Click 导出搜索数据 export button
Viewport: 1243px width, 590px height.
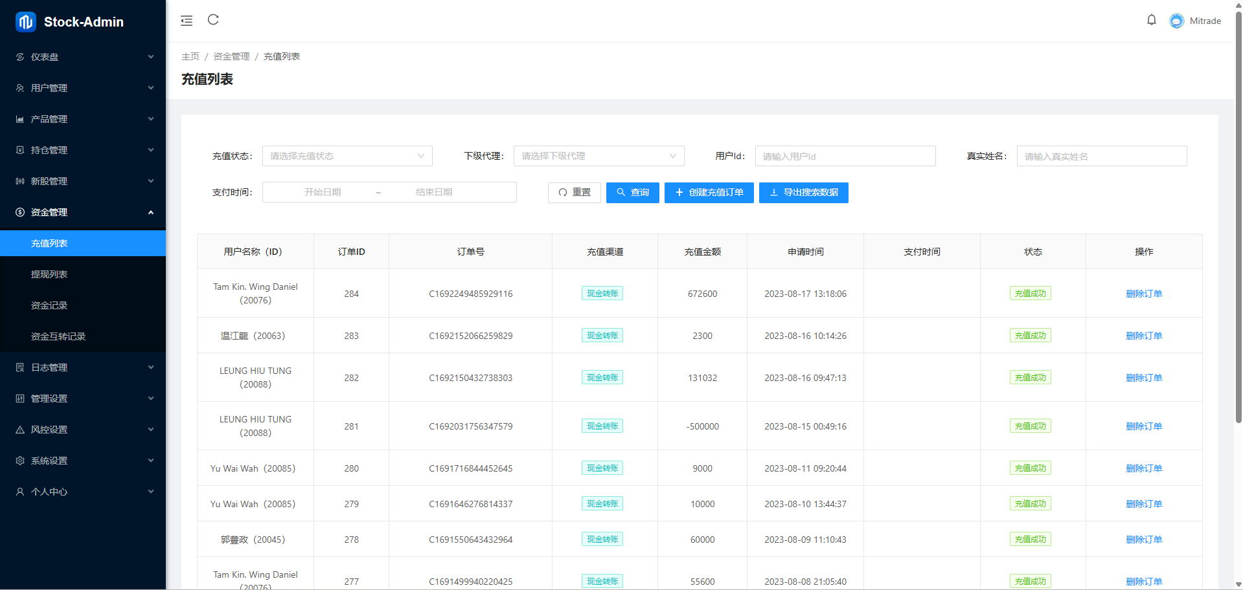click(803, 192)
